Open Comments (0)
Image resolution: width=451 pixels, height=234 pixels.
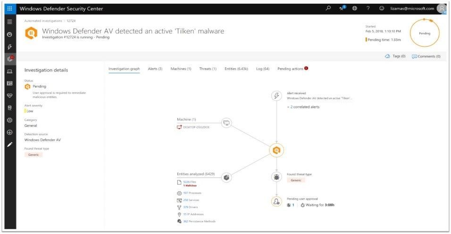[x=426, y=56]
